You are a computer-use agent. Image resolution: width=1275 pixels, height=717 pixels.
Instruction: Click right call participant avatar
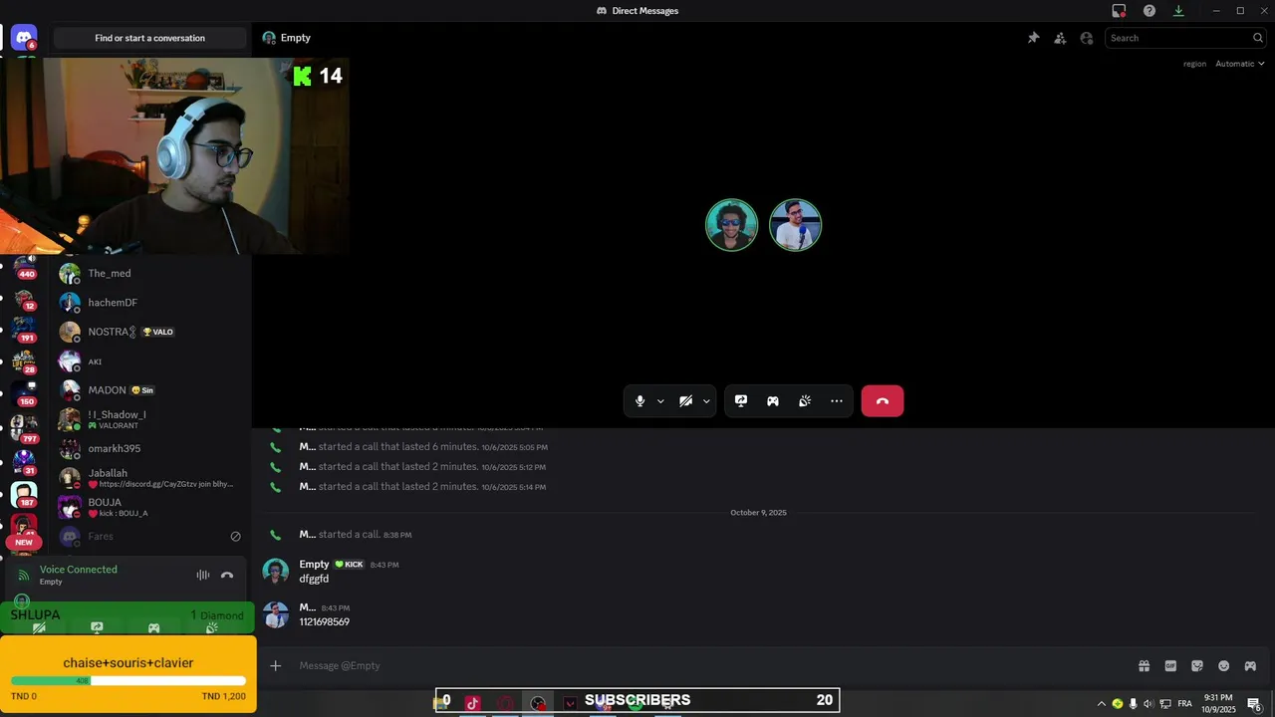tap(795, 225)
